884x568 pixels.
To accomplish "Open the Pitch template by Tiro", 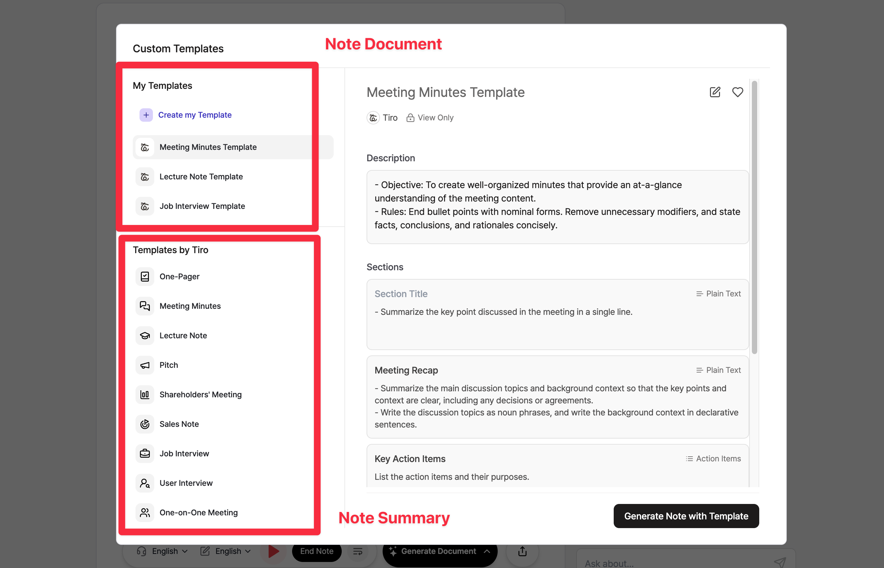I will coord(169,365).
